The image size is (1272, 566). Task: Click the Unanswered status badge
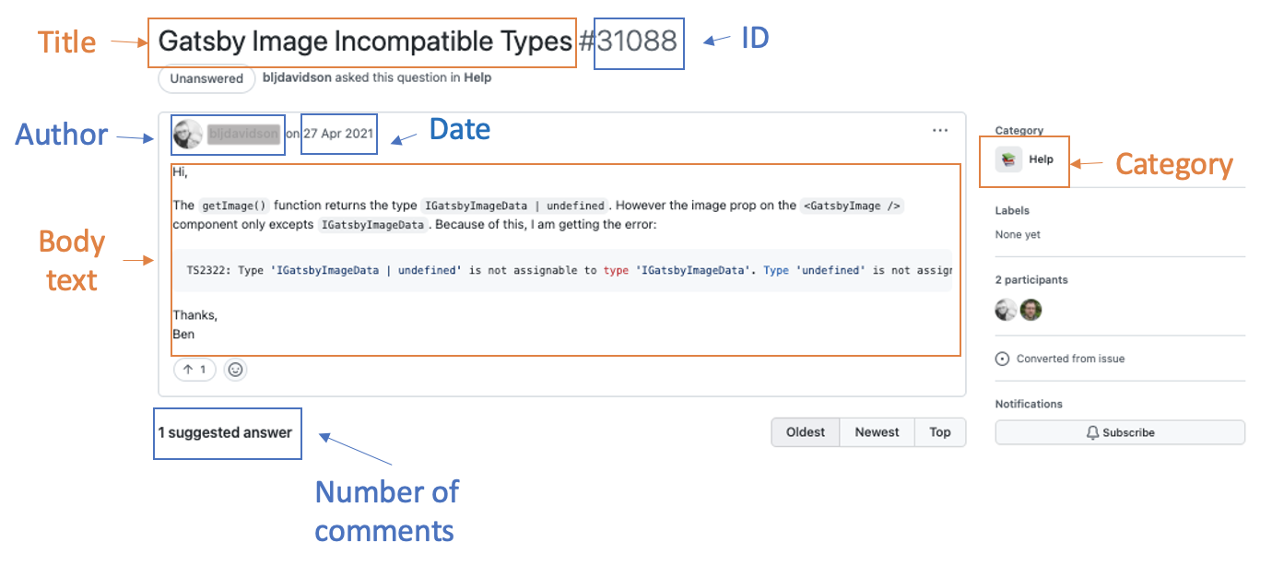(x=206, y=78)
